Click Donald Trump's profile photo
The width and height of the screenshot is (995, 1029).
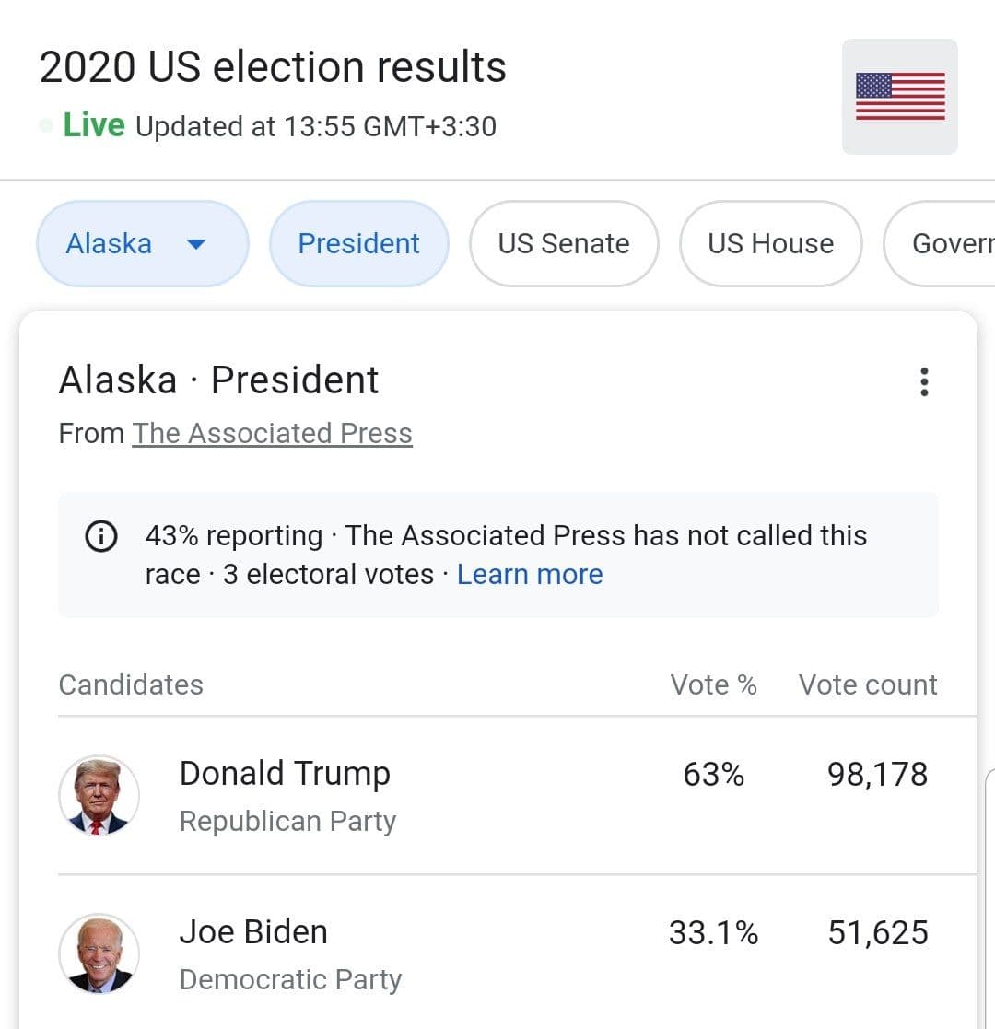[x=99, y=795]
